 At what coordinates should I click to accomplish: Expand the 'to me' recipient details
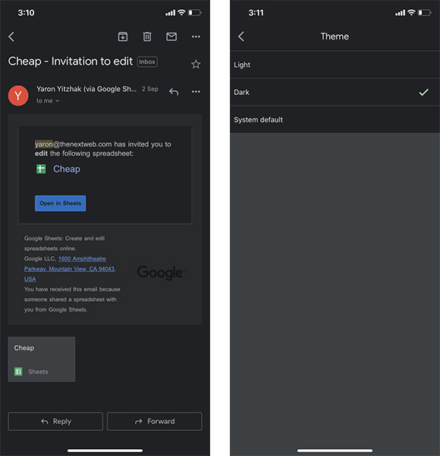pos(48,101)
